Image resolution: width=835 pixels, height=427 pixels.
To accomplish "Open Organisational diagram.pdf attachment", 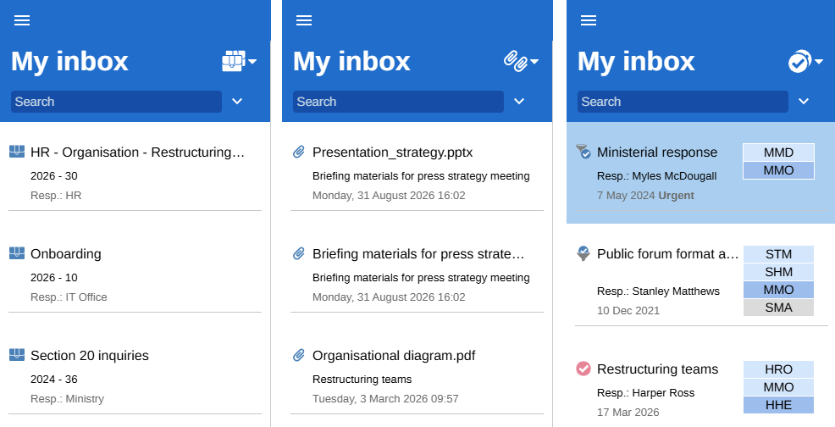I will tap(394, 356).
